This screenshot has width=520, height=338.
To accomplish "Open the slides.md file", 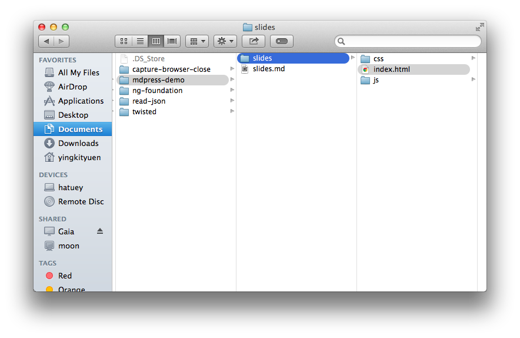I will pyautogui.click(x=268, y=69).
